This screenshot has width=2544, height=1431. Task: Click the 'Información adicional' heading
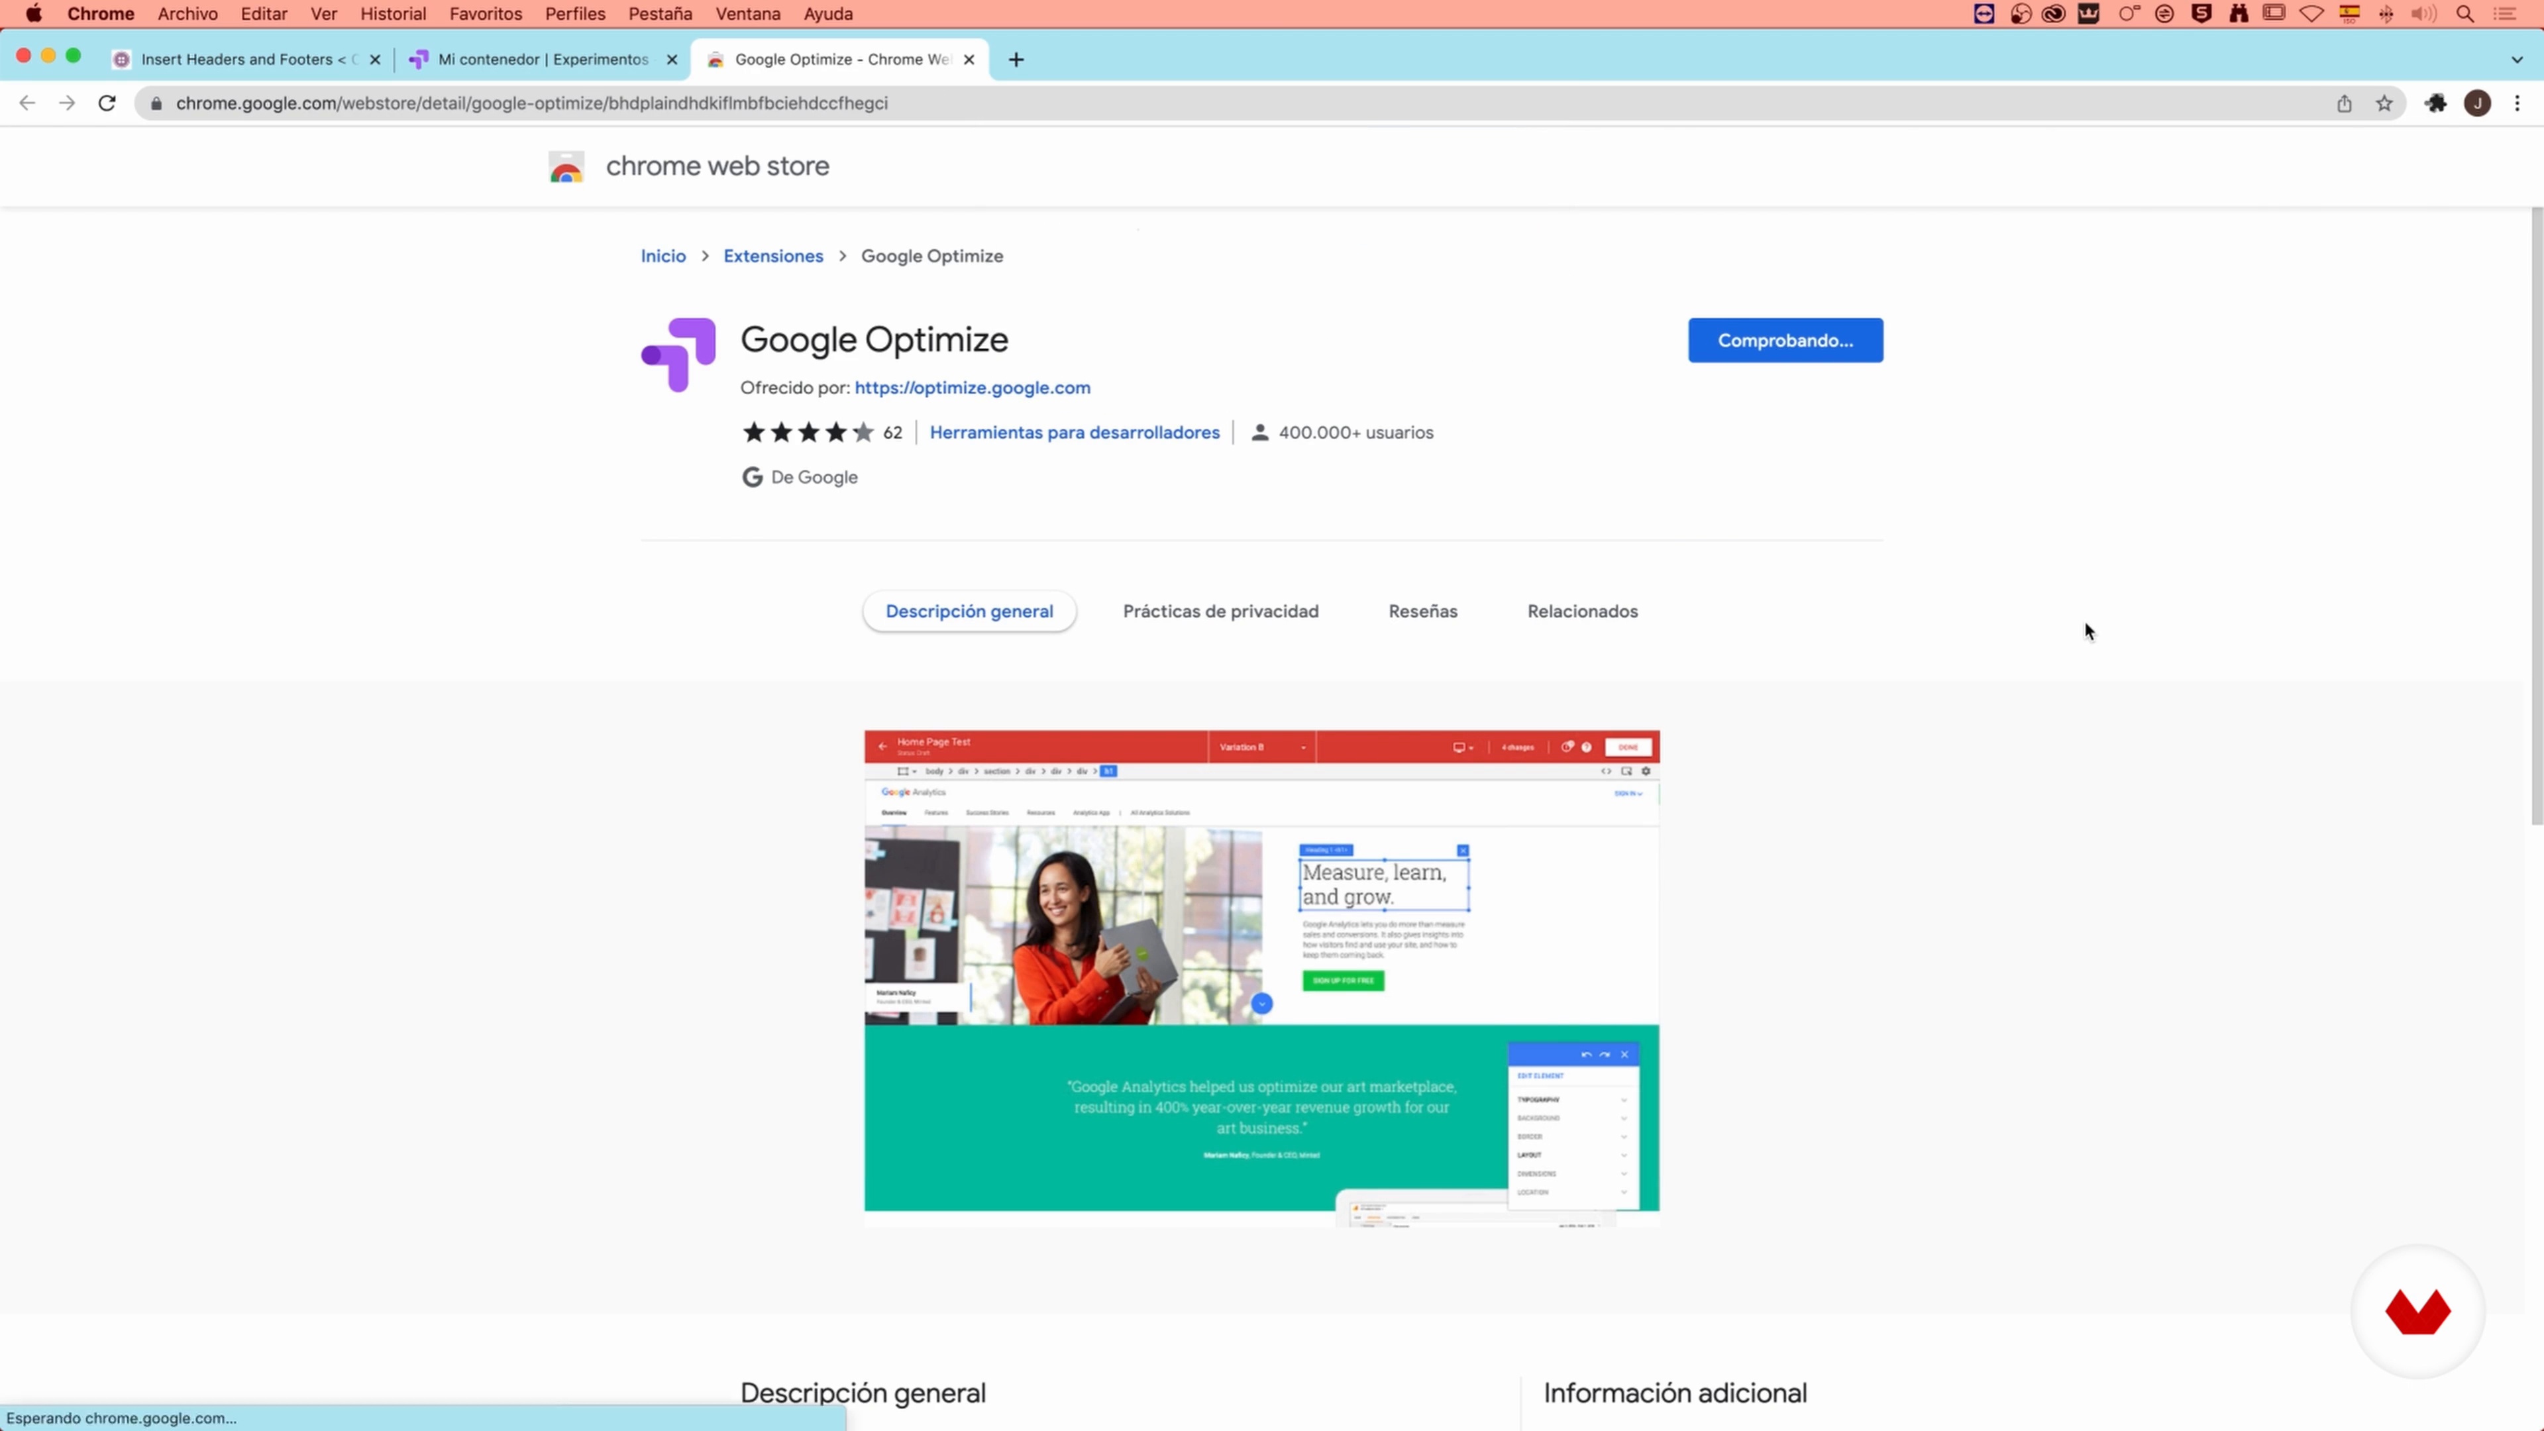click(1675, 1393)
